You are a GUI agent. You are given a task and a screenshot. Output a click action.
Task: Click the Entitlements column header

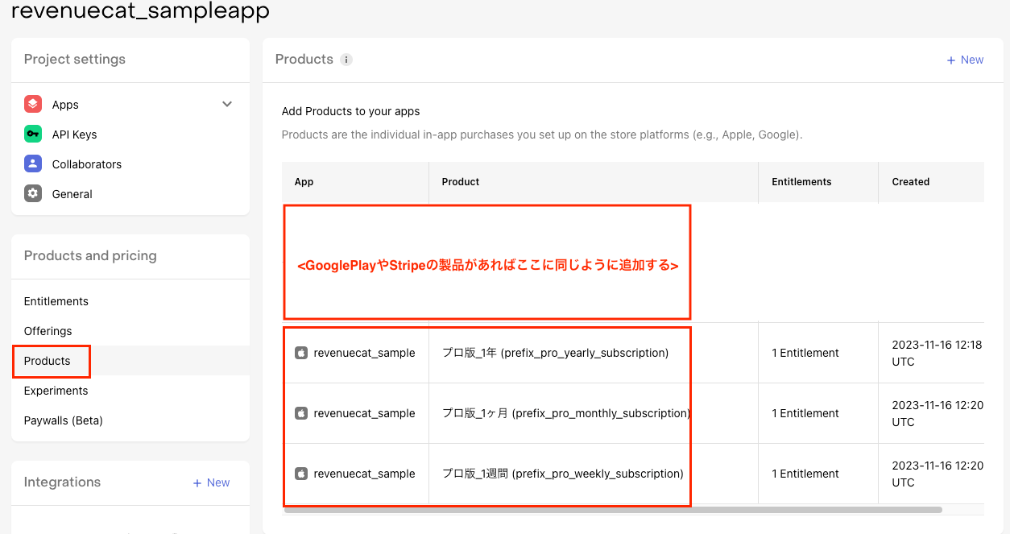(801, 182)
